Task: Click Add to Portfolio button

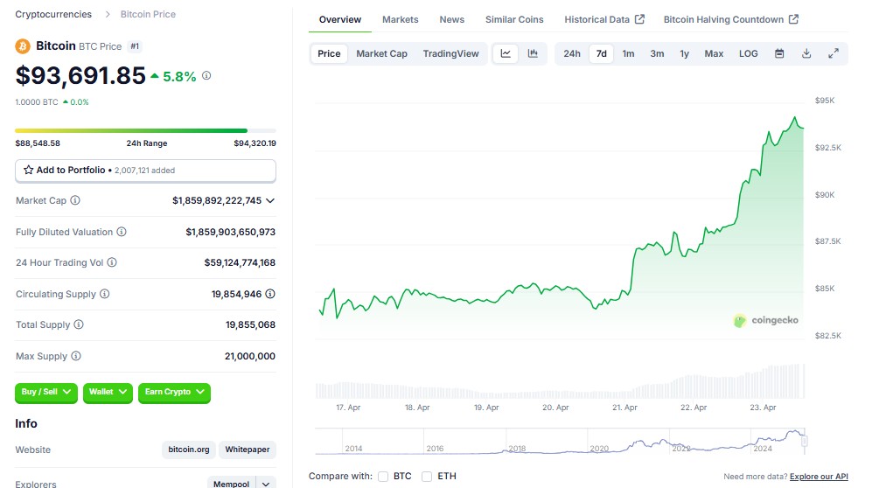Action: 146,171
